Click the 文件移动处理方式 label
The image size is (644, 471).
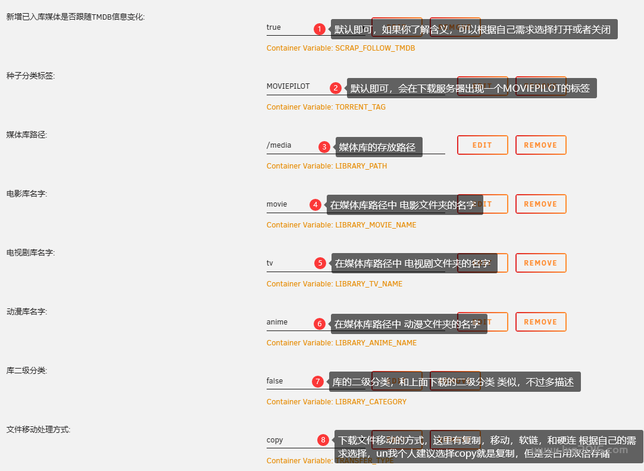click(x=38, y=429)
